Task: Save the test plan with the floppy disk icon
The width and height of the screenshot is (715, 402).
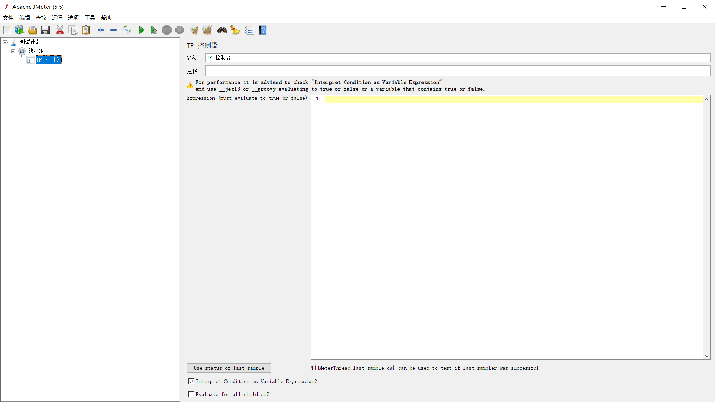Action: point(45,30)
